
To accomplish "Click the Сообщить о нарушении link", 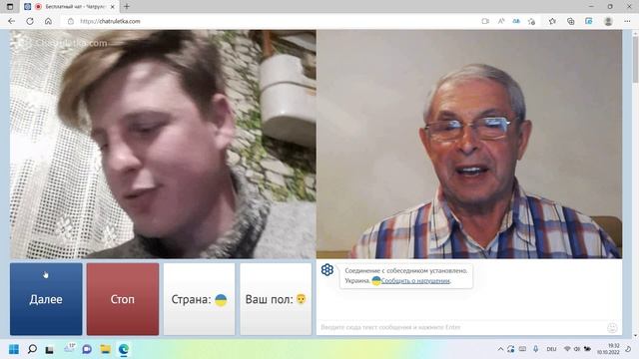I will pyautogui.click(x=415, y=281).
